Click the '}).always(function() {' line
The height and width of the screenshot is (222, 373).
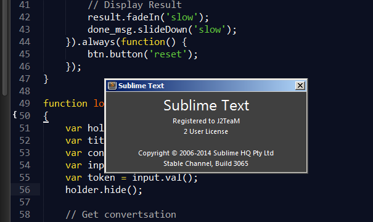[126, 42]
